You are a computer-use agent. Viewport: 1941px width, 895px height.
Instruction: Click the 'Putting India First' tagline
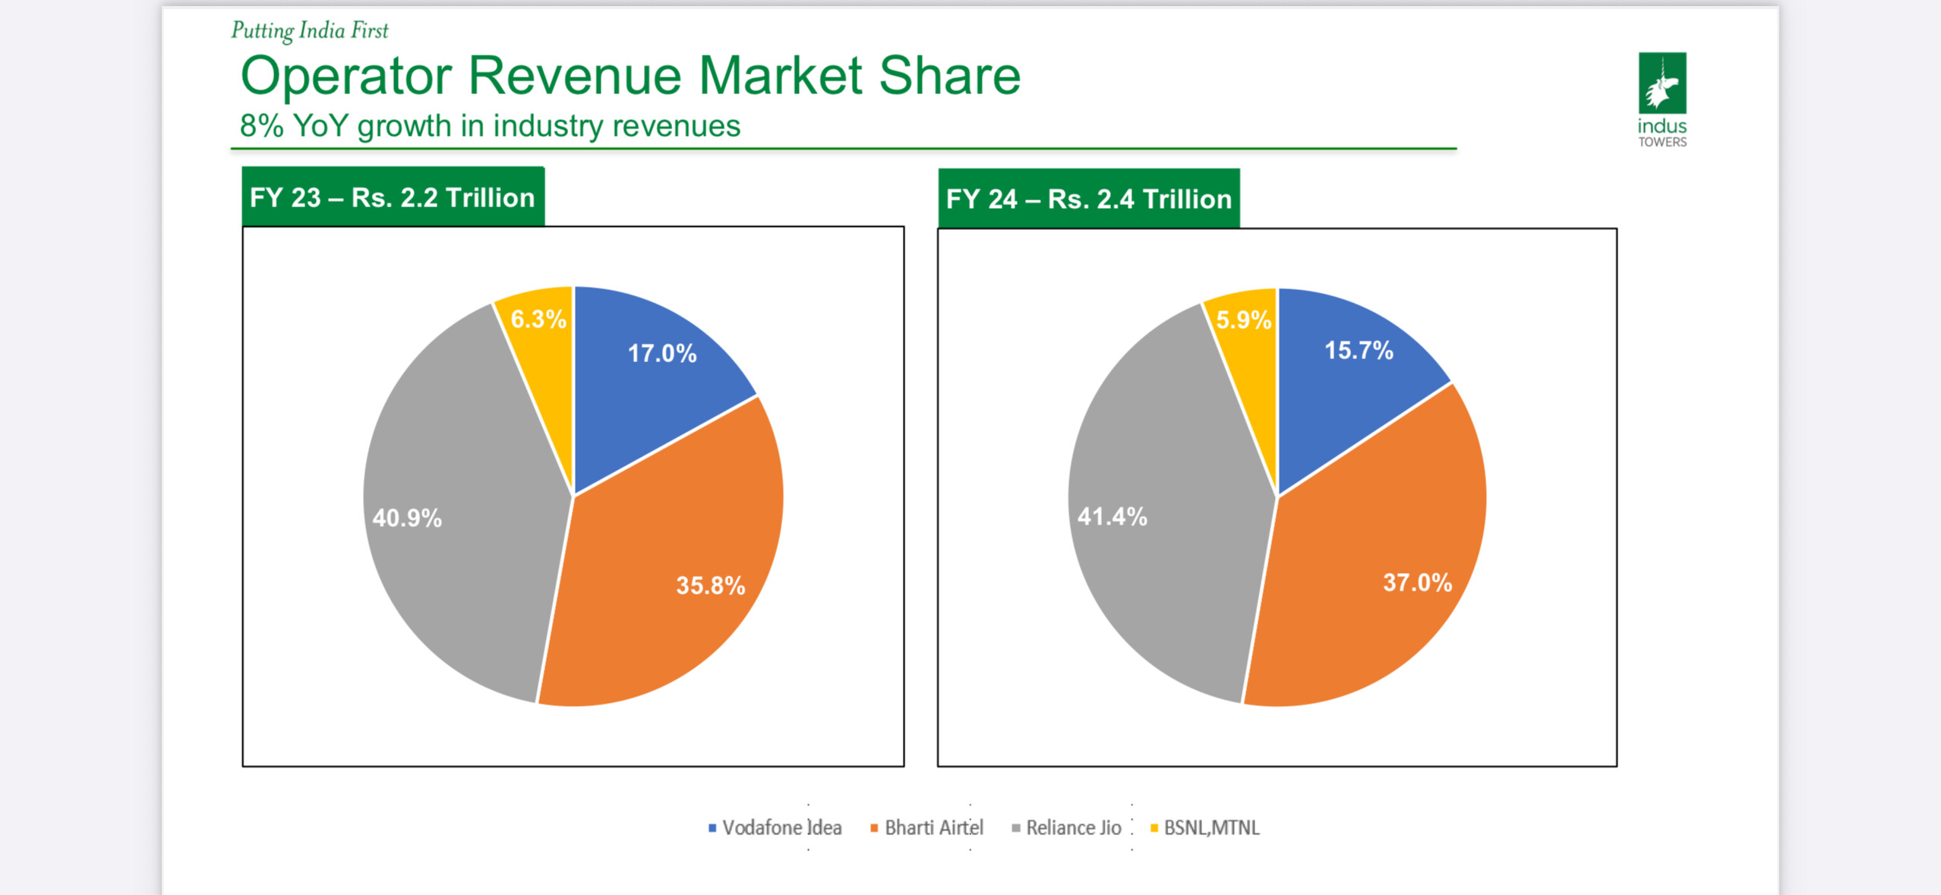[x=310, y=30]
